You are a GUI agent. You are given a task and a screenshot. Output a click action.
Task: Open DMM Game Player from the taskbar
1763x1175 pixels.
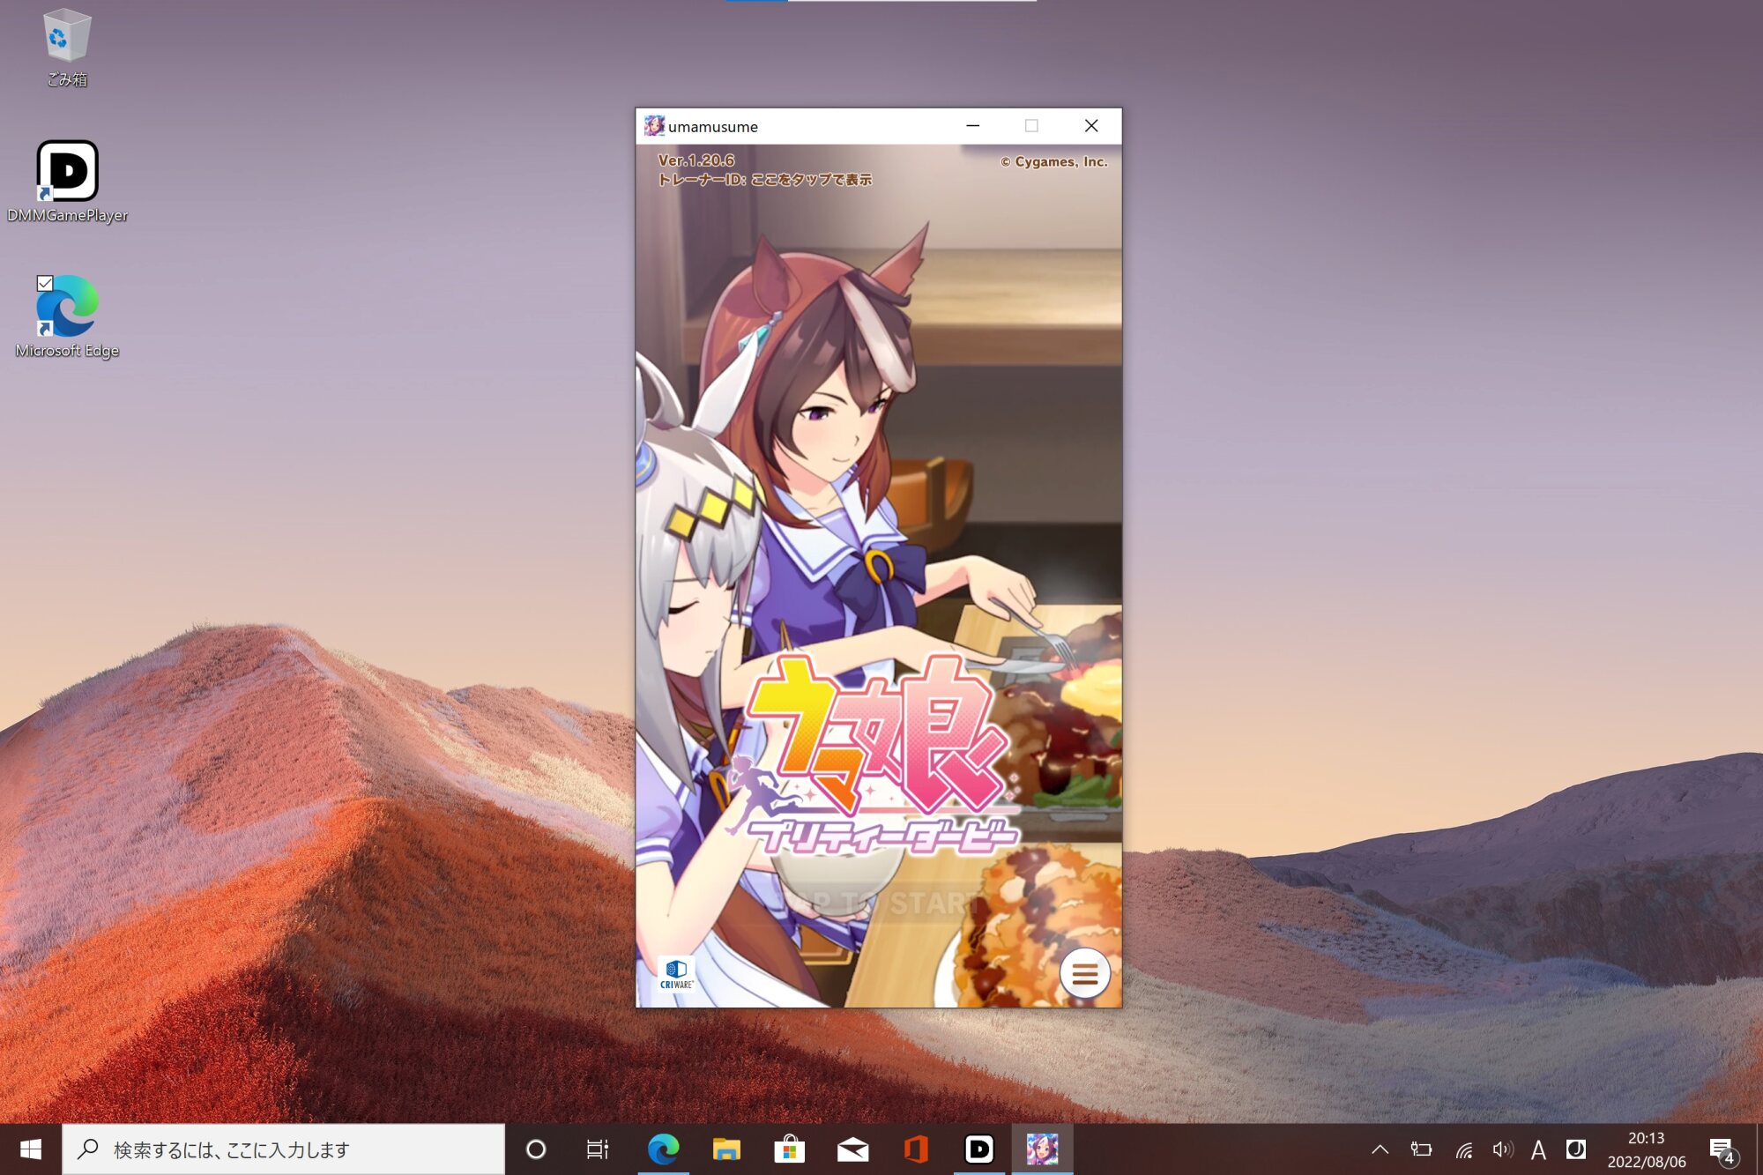(978, 1149)
